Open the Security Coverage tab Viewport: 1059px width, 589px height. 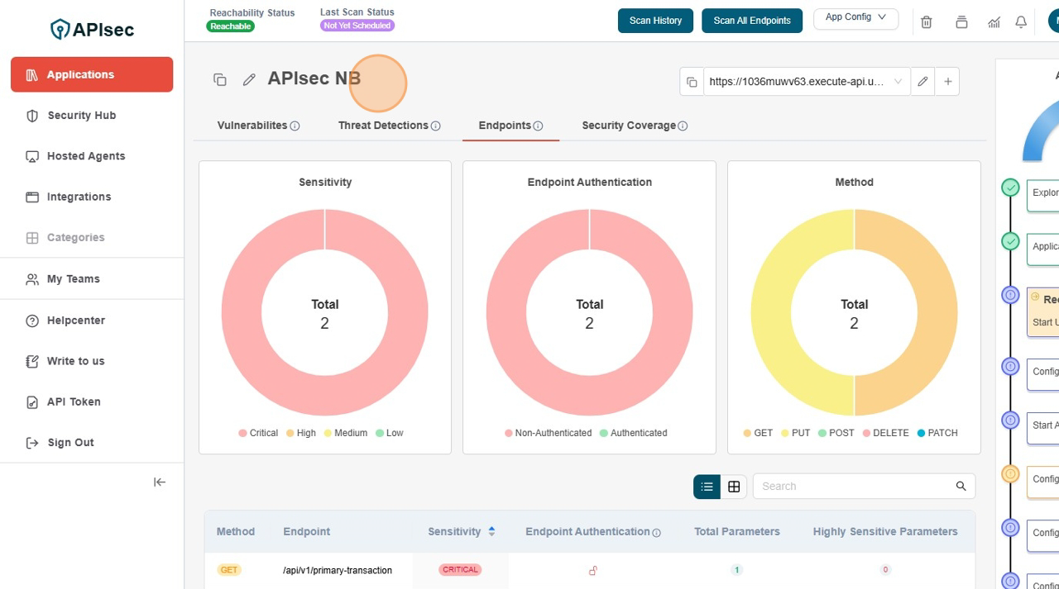click(x=629, y=126)
